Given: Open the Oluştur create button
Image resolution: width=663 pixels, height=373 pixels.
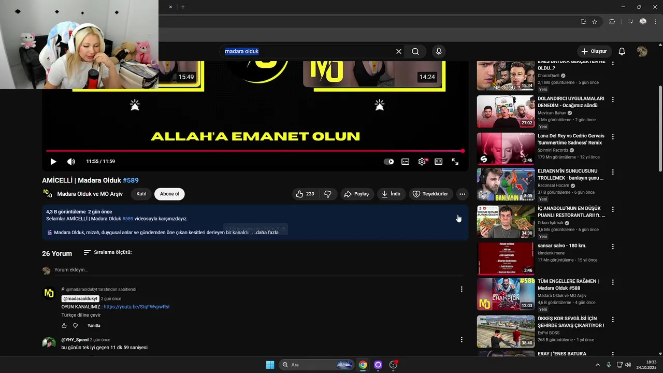Looking at the screenshot, I should [x=594, y=51].
